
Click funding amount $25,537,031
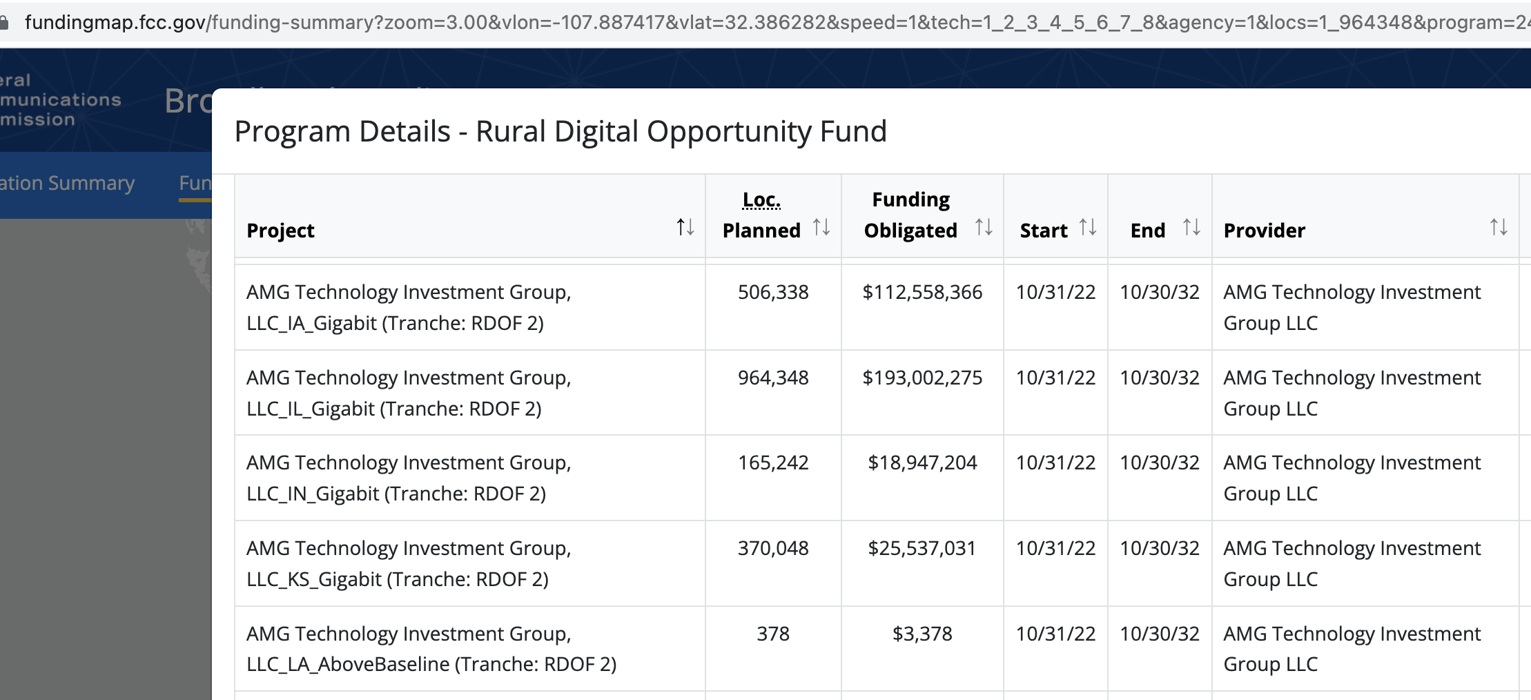(x=922, y=548)
